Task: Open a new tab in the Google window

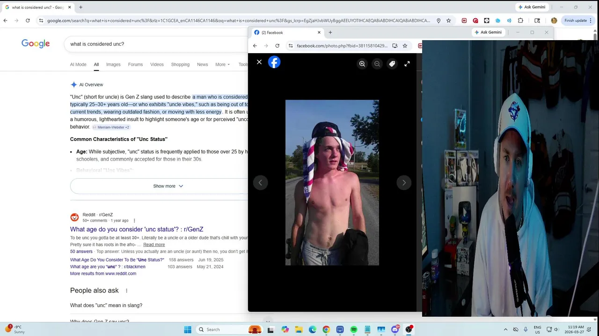Action: [x=80, y=7]
